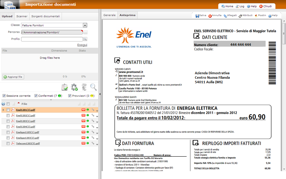Viewport: 286px width, 179px height.
Task: Open Help in the top navigation bar
Action: click(x=252, y=6)
